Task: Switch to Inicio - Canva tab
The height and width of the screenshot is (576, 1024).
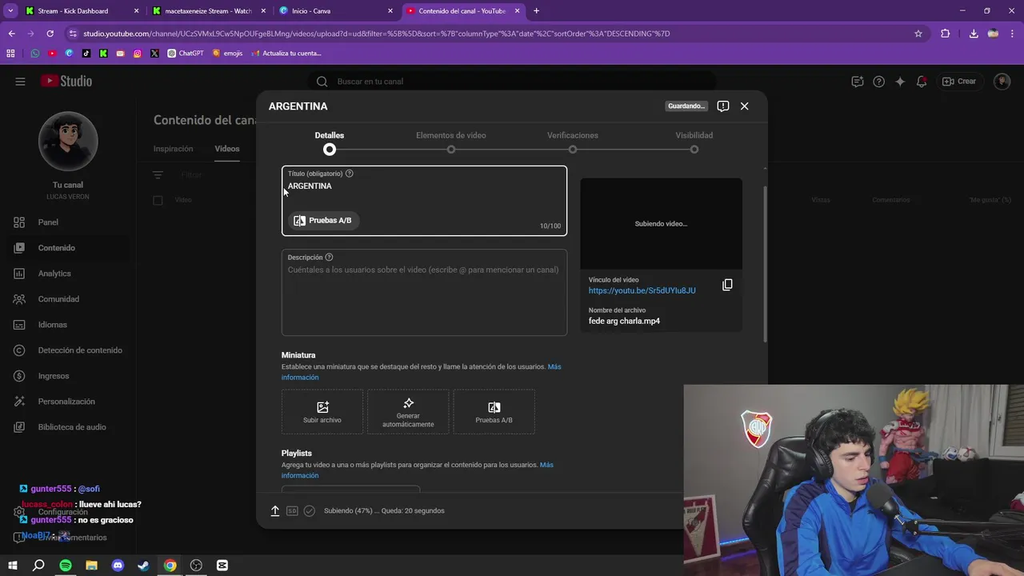Action: click(336, 11)
